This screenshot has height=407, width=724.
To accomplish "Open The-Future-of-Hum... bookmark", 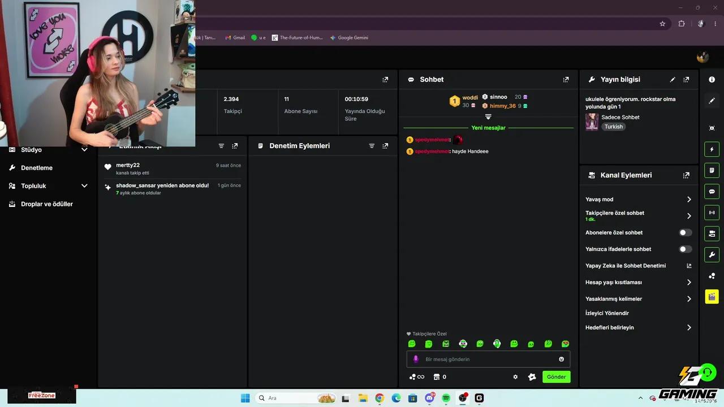I will [298, 38].
